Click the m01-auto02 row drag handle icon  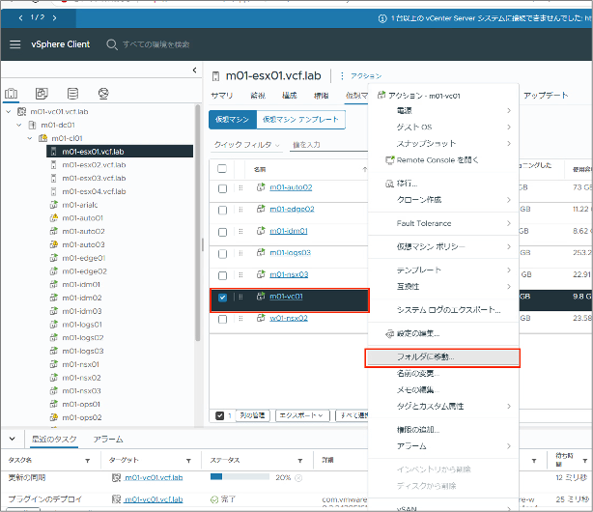coord(240,187)
